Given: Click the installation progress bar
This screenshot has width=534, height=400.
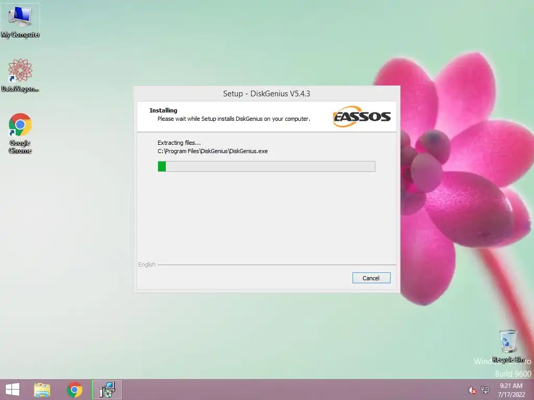Looking at the screenshot, I should click(x=266, y=166).
